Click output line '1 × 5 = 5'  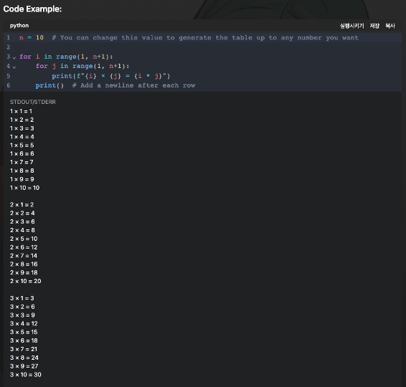pos(22,145)
